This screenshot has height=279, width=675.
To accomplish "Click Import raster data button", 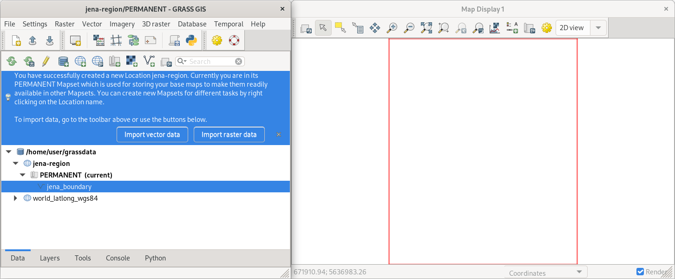I will [229, 134].
